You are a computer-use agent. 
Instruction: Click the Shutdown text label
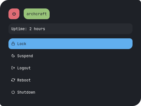(x=26, y=92)
